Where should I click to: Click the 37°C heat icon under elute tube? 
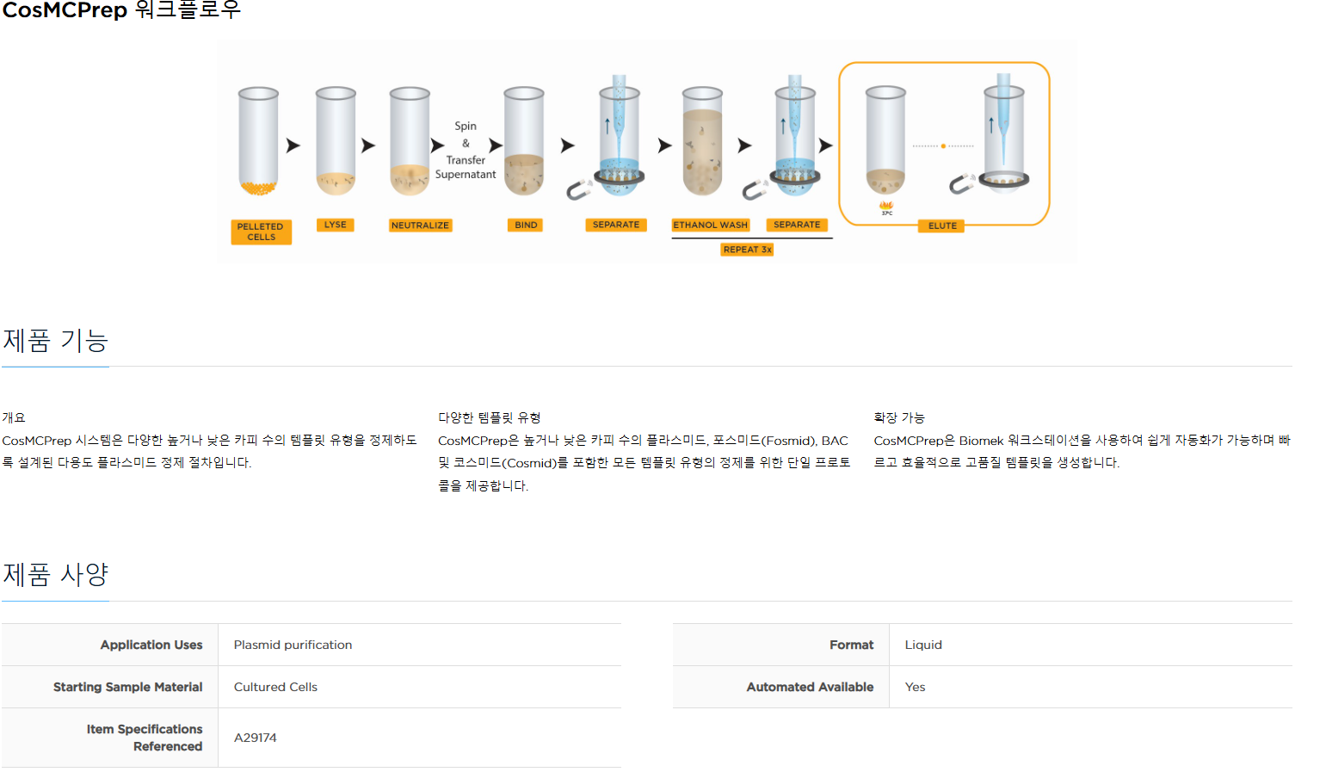886,207
